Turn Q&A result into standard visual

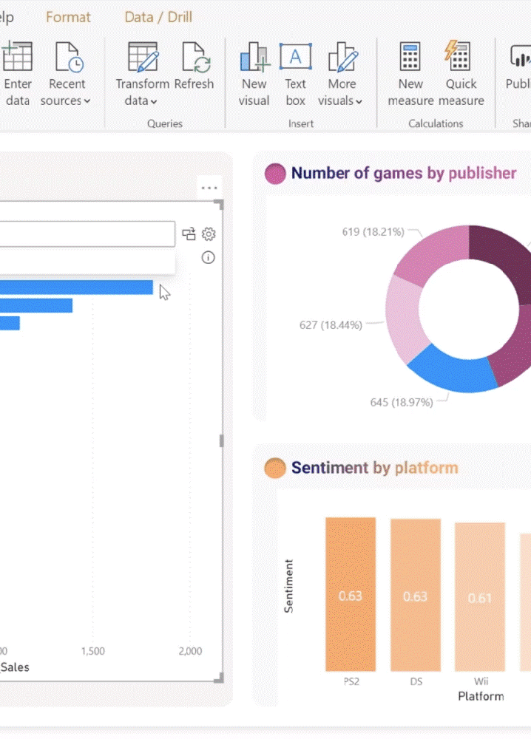[x=189, y=234]
